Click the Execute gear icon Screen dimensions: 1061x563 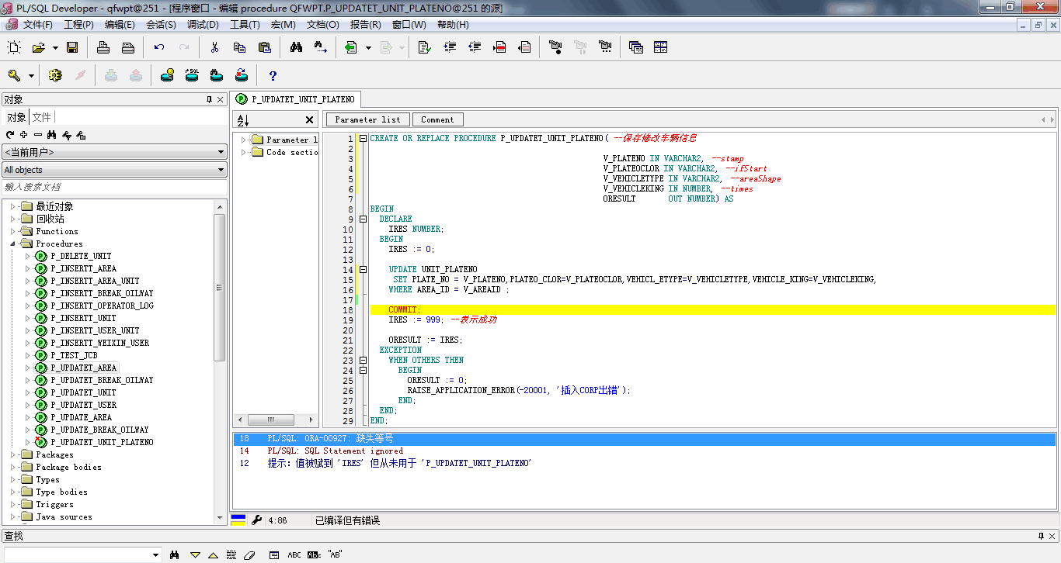[55, 75]
